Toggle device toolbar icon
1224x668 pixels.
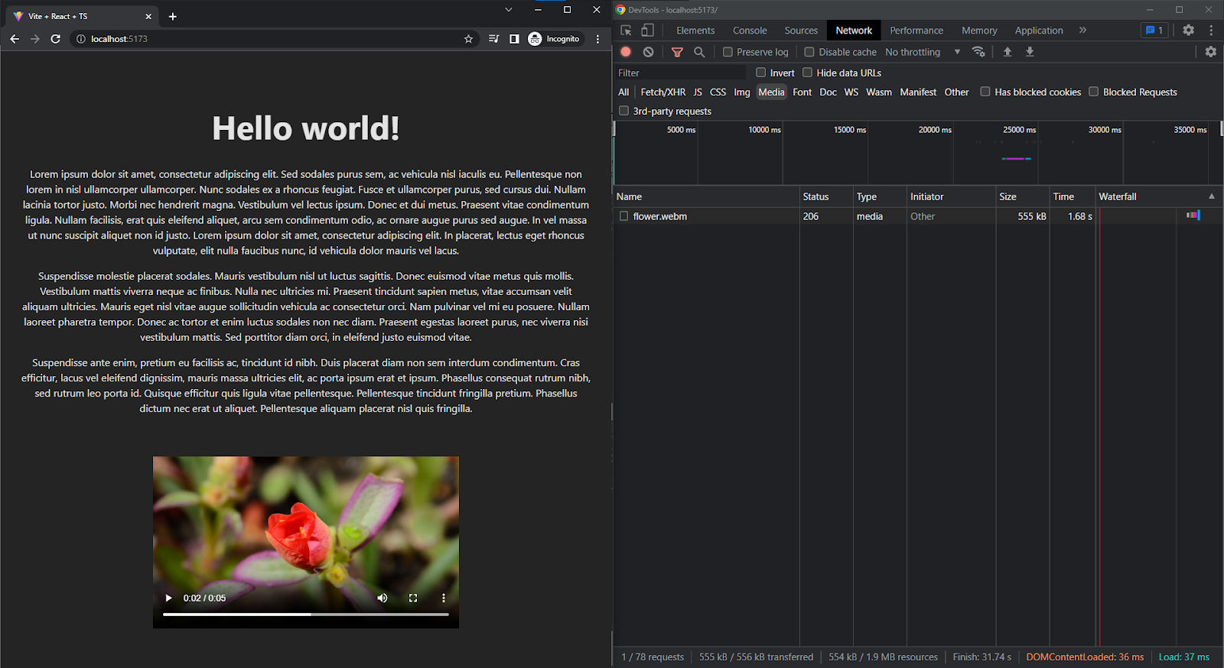647,31
